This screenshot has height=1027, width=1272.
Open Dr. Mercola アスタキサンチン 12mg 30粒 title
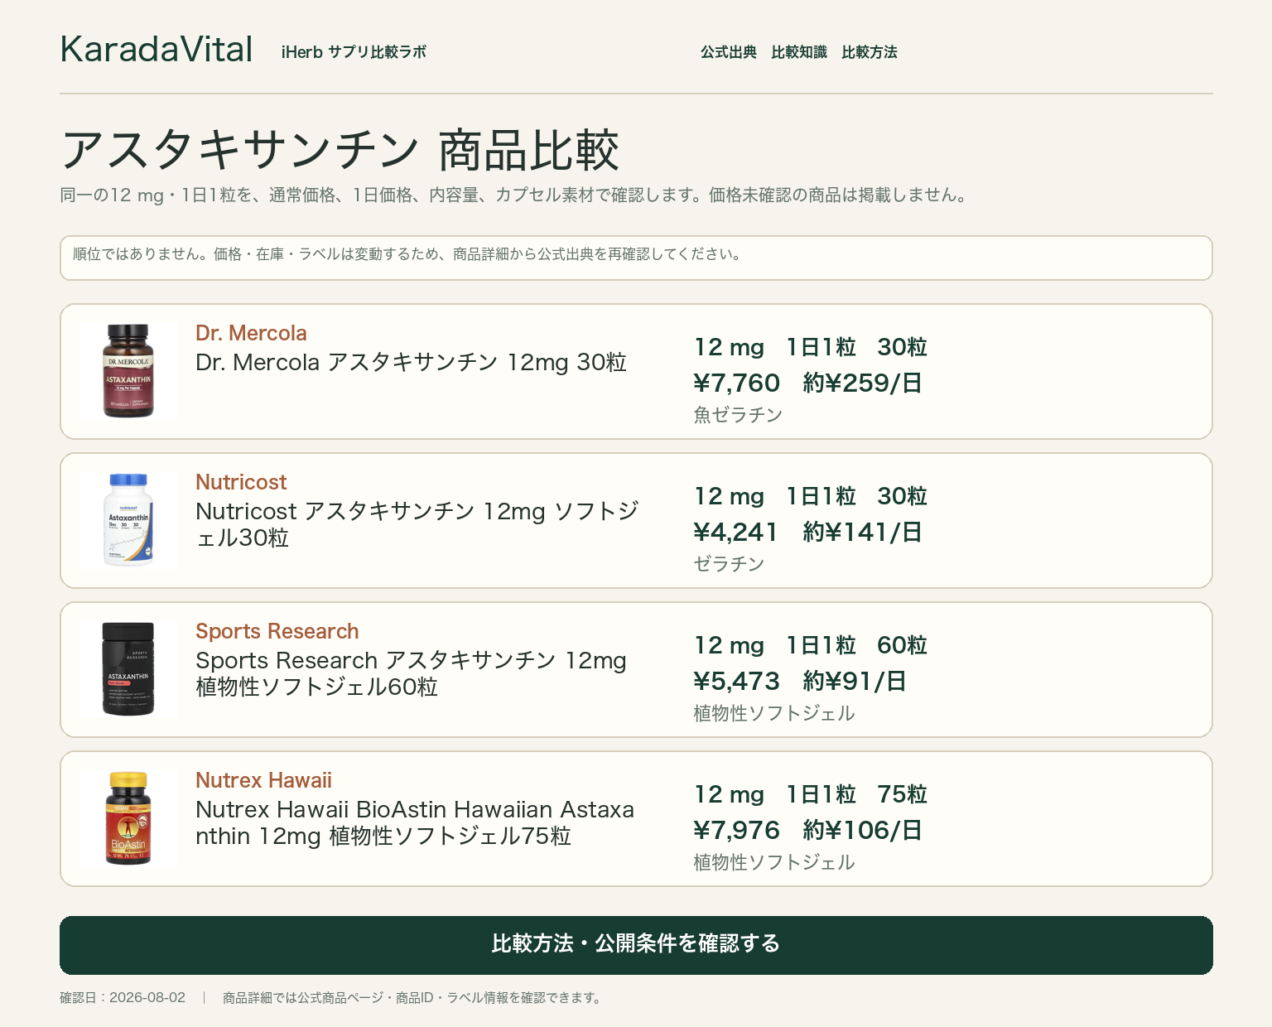coord(411,363)
